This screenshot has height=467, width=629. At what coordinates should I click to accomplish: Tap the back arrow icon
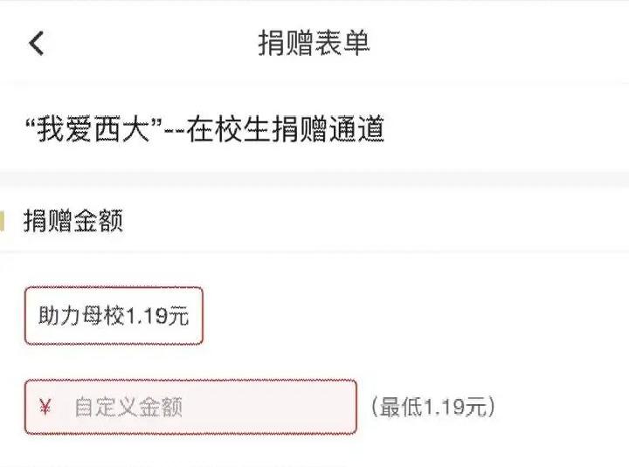coord(36,43)
